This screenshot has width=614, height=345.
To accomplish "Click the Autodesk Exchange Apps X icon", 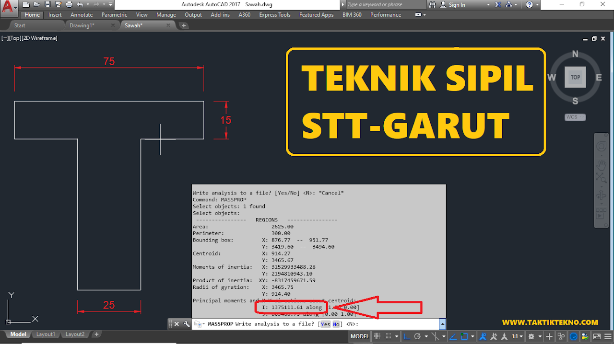I will click(x=497, y=4).
